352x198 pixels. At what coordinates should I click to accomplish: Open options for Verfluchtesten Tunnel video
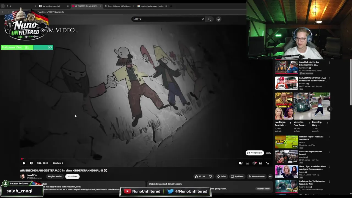tap(329, 182)
